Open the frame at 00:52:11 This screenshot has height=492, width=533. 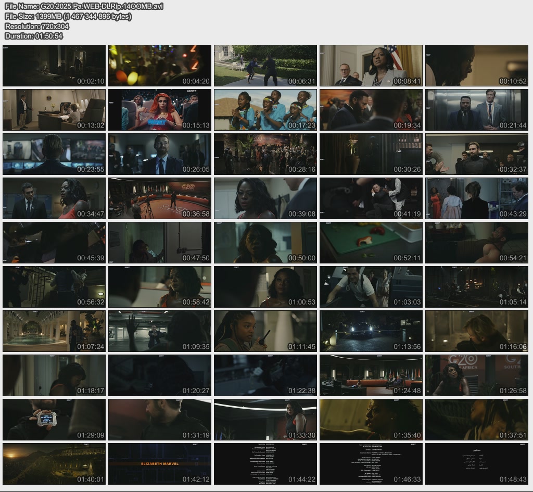click(371, 243)
